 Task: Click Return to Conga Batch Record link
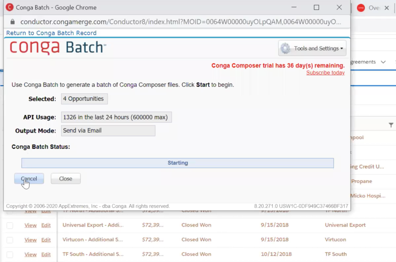(x=51, y=33)
